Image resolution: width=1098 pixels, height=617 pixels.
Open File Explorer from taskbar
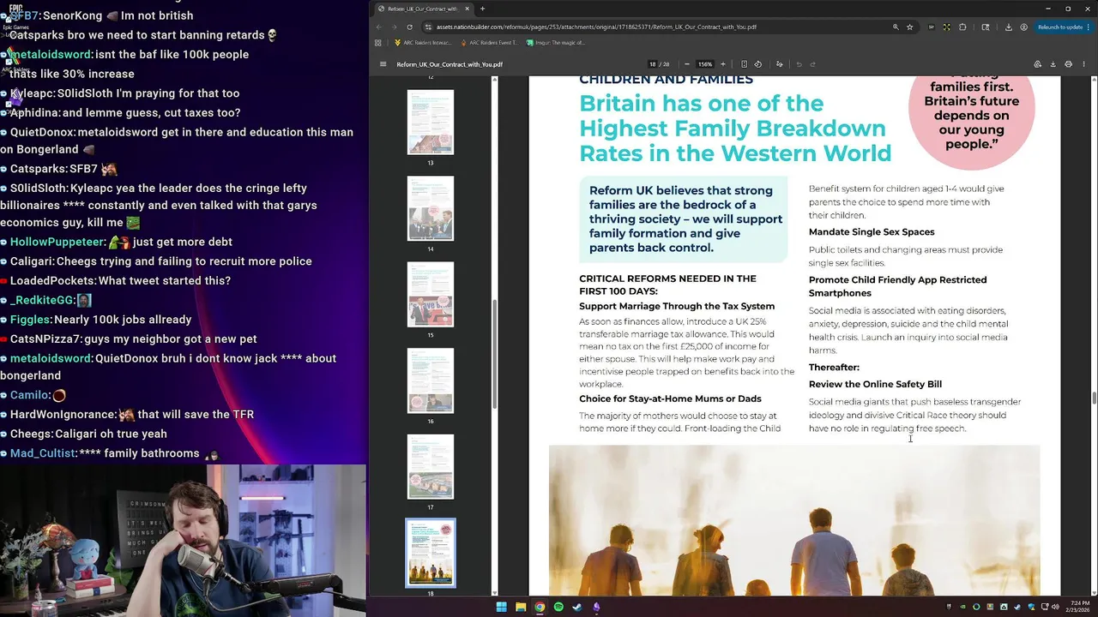[x=521, y=607]
